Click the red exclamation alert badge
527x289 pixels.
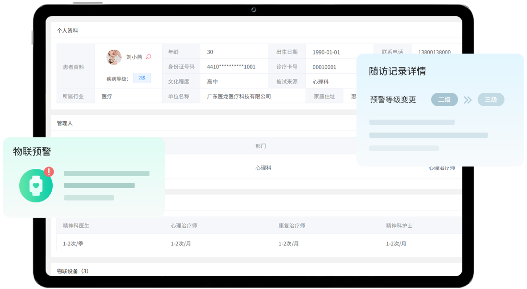tap(49, 172)
